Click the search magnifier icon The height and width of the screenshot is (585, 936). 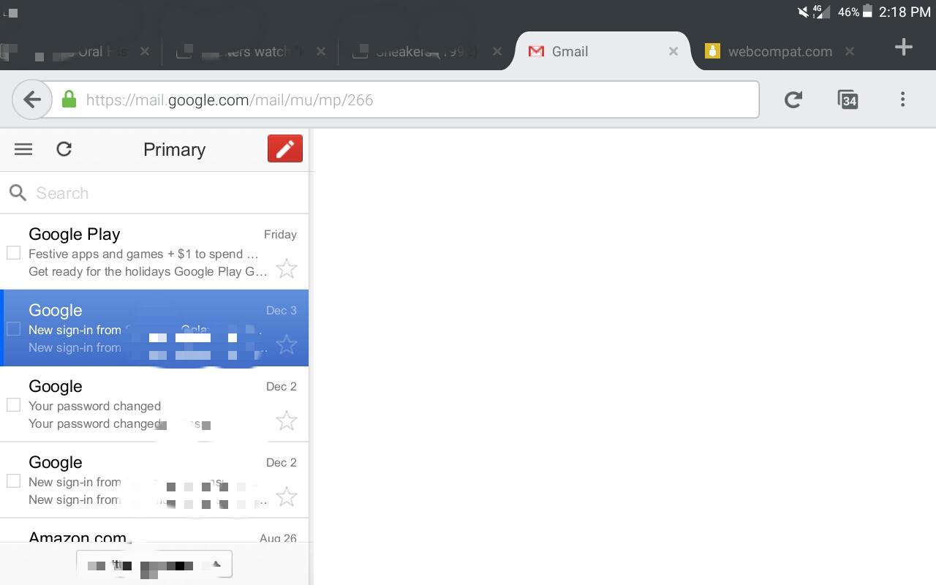click(x=18, y=193)
